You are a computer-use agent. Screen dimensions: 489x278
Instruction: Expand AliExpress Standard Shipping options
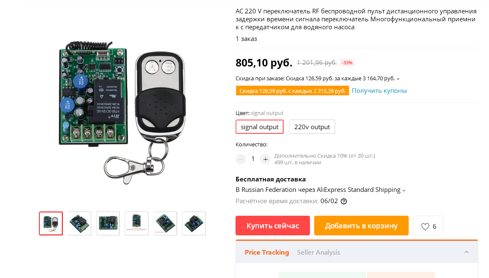pos(404,190)
